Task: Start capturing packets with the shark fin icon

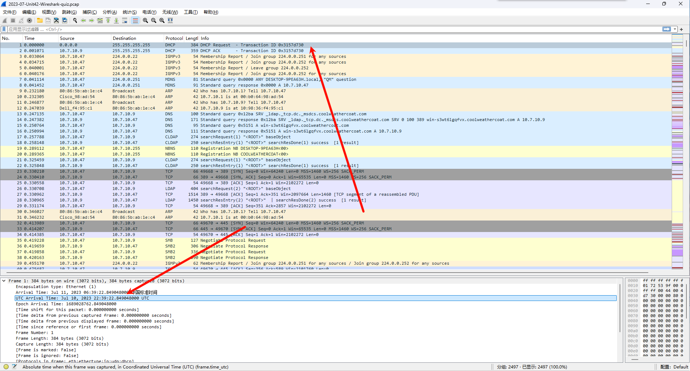Action: [x=4, y=20]
